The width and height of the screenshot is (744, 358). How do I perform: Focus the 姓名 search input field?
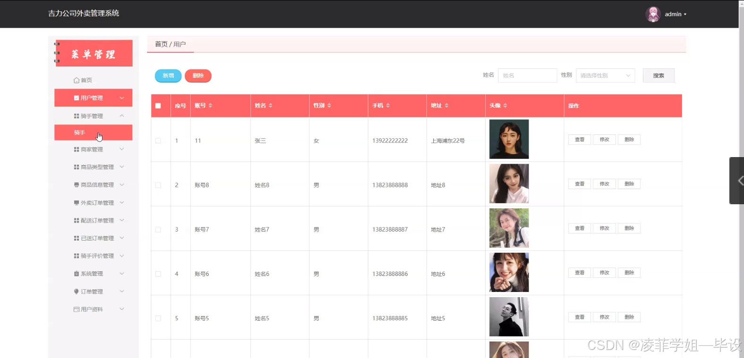[x=527, y=75]
